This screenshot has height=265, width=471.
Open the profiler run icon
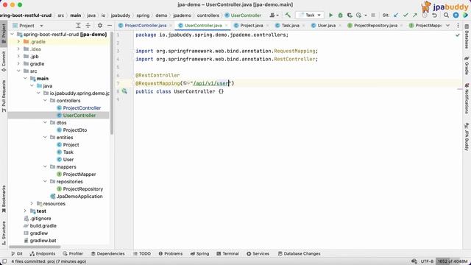pyautogui.click(x=358, y=15)
